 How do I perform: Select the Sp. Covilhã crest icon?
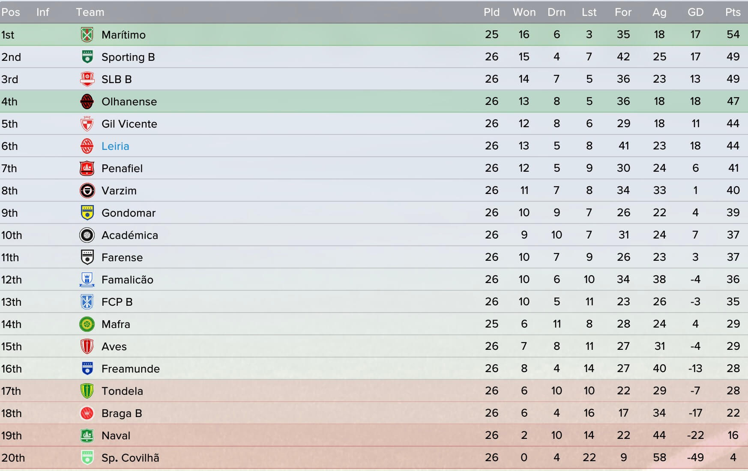click(x=87, y=458)
